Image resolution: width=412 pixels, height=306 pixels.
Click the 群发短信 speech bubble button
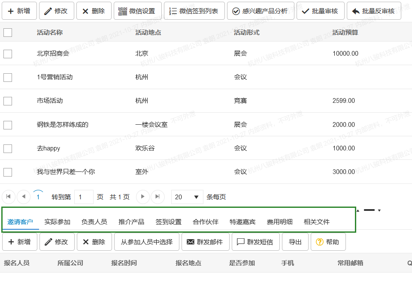coord(255,242)
